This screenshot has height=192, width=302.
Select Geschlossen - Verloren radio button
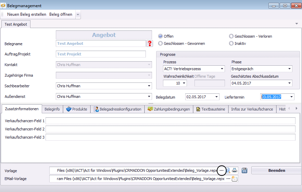click(x=231, y=36)
